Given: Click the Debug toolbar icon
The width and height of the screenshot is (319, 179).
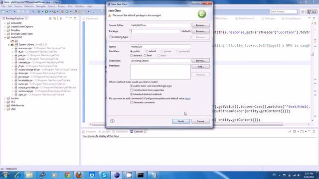Looking at the screenshot, I should 39,11.
